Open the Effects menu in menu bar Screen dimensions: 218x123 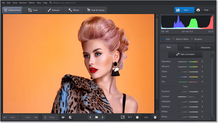click(x=32, y=3)
